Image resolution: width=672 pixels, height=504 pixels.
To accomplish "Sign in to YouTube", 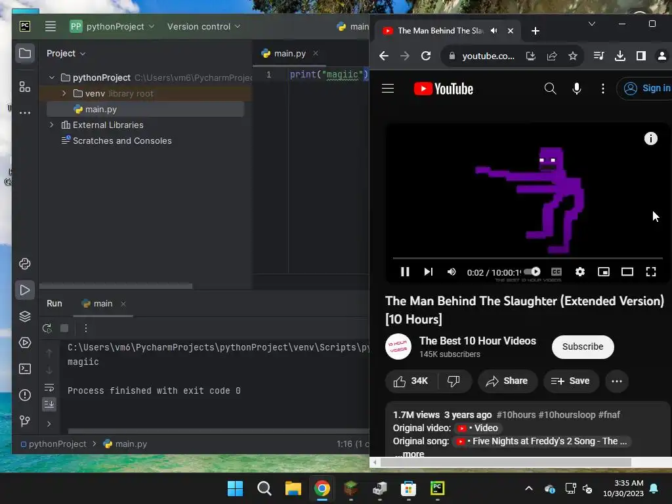I will point(646,89).
